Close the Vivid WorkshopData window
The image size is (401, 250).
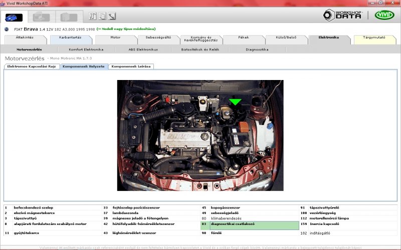click(x=393, y=2)
